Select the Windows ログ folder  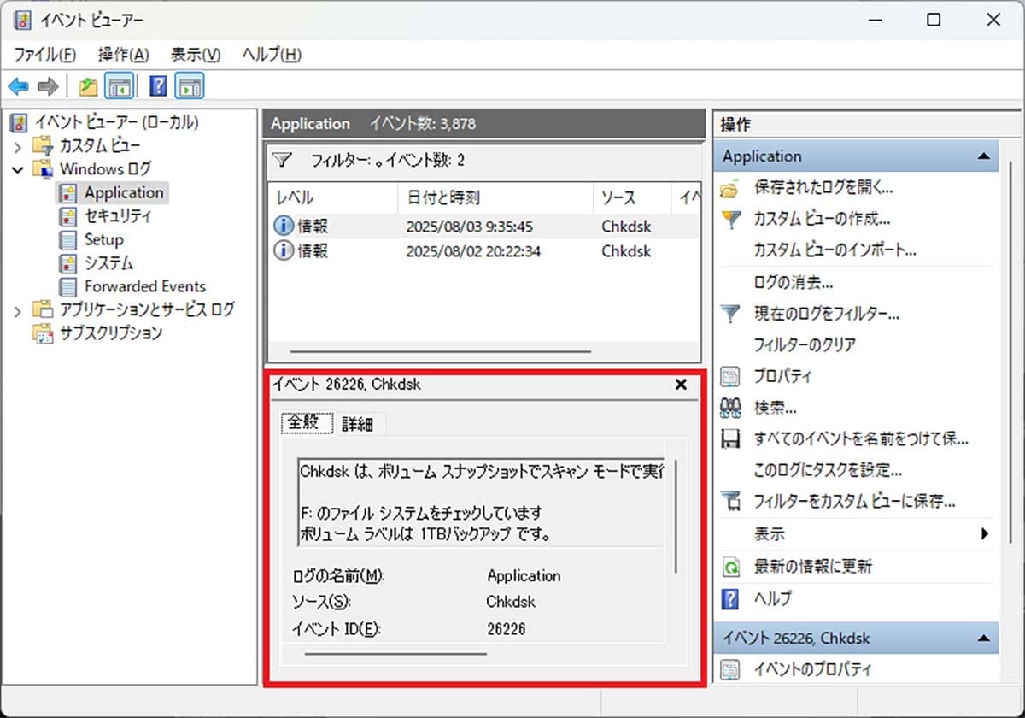tap(104, 169)
